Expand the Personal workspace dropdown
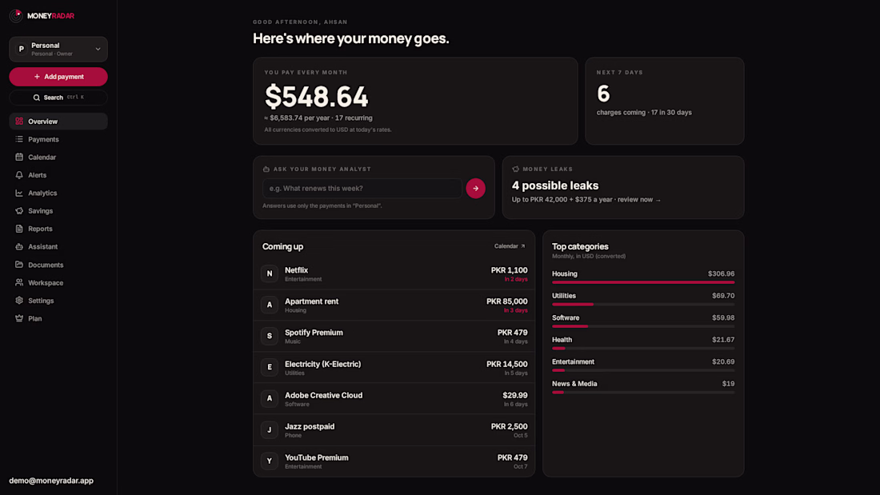This screenshot has height=495, width=880. (58, 50)
